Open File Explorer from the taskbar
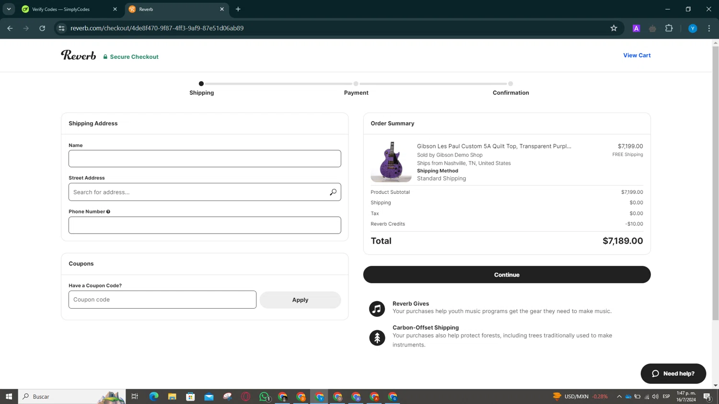Screen dimensions: 719x404 click(172, 396)
